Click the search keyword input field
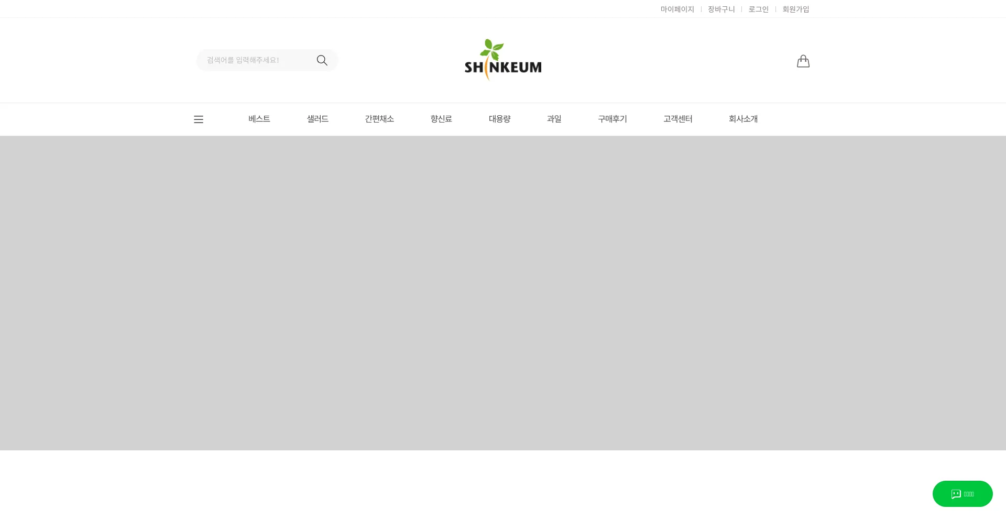Viewport: 1006px width, 520px height. [x=257, y=60]
